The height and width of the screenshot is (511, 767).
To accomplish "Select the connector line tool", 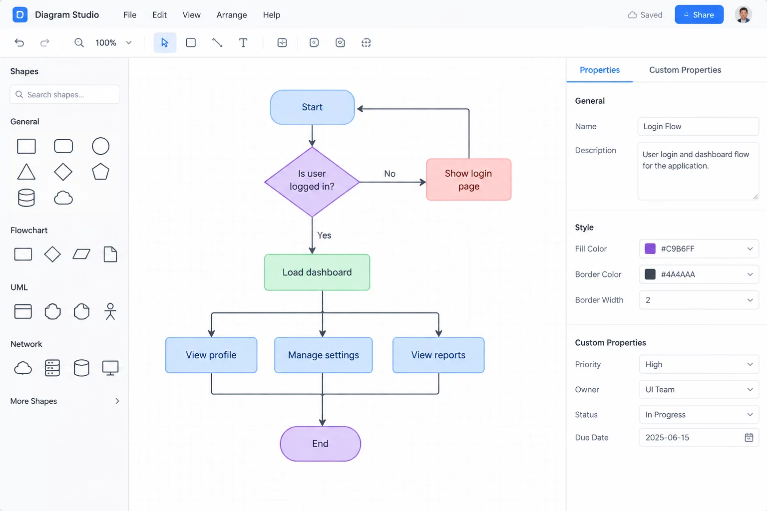I will [x=217, y=42].
